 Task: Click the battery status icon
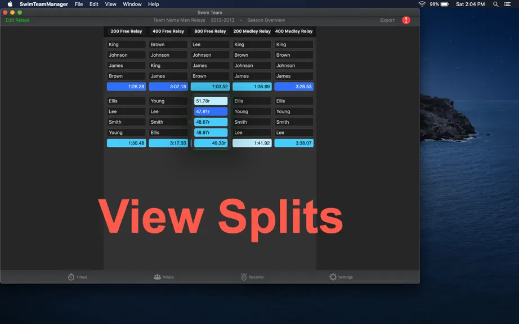click(445, 4)
